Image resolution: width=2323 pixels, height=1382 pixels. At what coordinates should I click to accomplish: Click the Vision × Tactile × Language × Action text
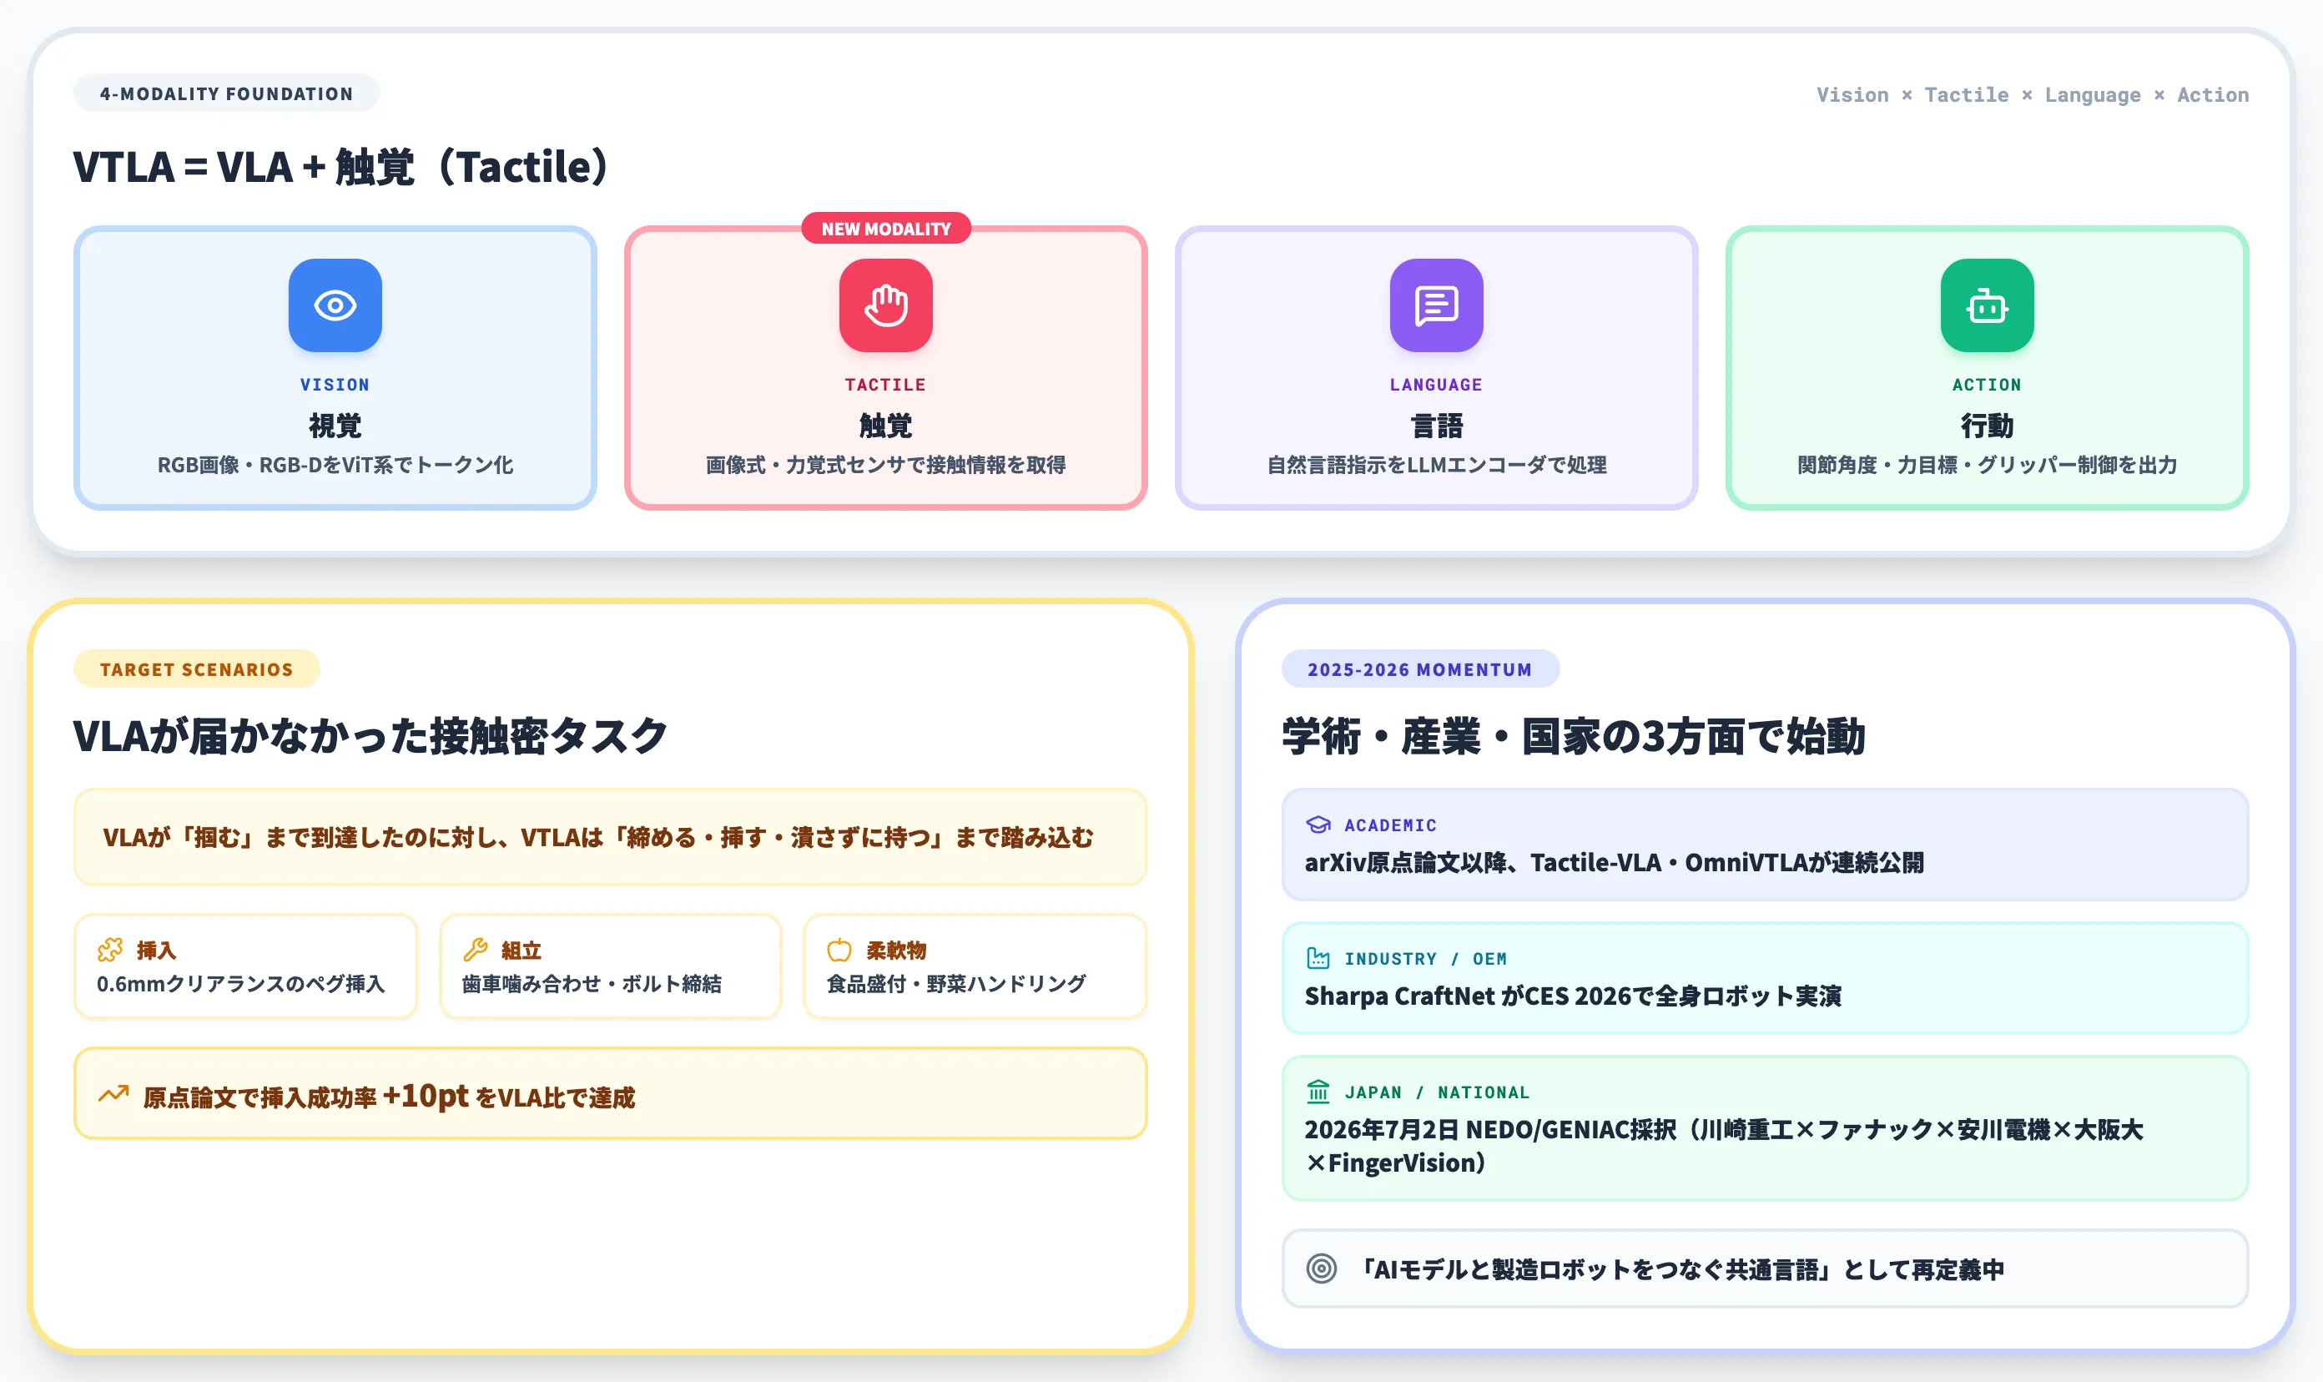click(x=2032, y=95)
